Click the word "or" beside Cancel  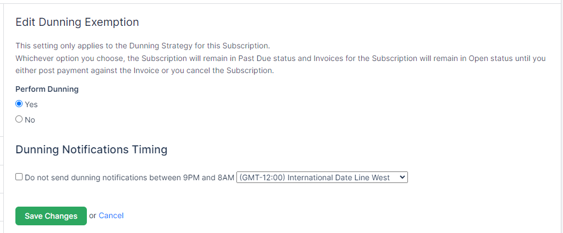(x=92, y=215)
